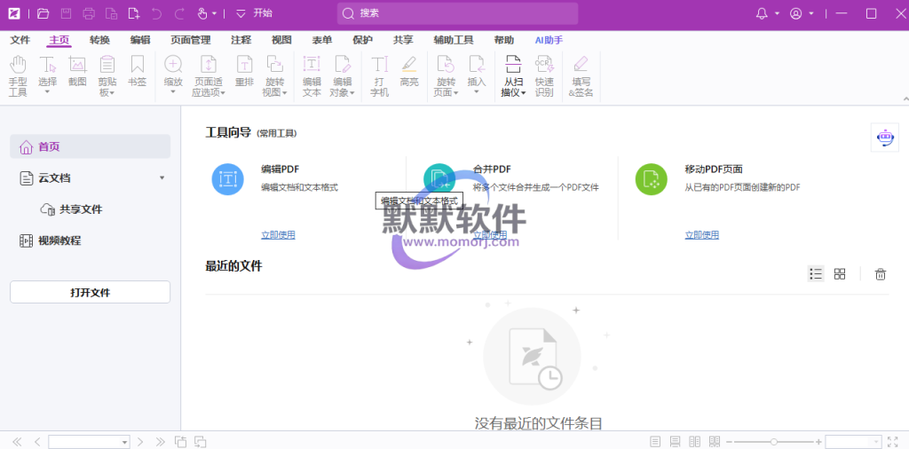Click the zoom slider in status bar
Viewport: 909px width, 449px height.
(x=773, y=441)
